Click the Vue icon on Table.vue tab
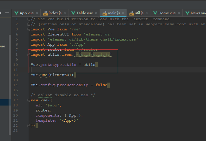Screen dimensions: 206x141 click(73, 13)
